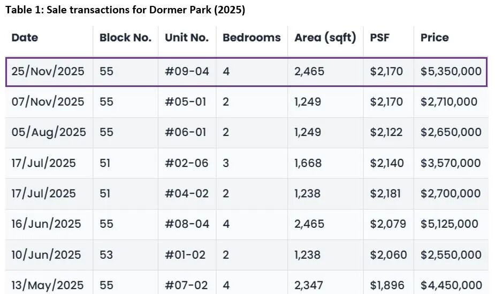Click the Unit No. column header
Image resolution: width=495 pixels, height=294 pixels.
click(186, 38)
